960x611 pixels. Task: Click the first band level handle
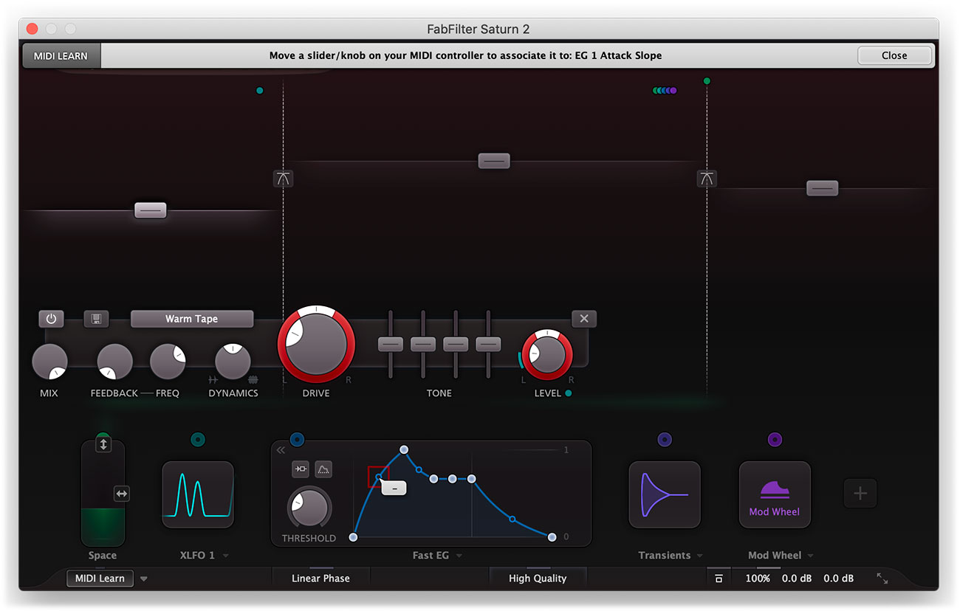[x=150, y=210]
